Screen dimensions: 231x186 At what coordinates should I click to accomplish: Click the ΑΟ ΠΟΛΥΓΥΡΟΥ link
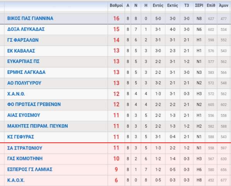[x=24, y=83]
